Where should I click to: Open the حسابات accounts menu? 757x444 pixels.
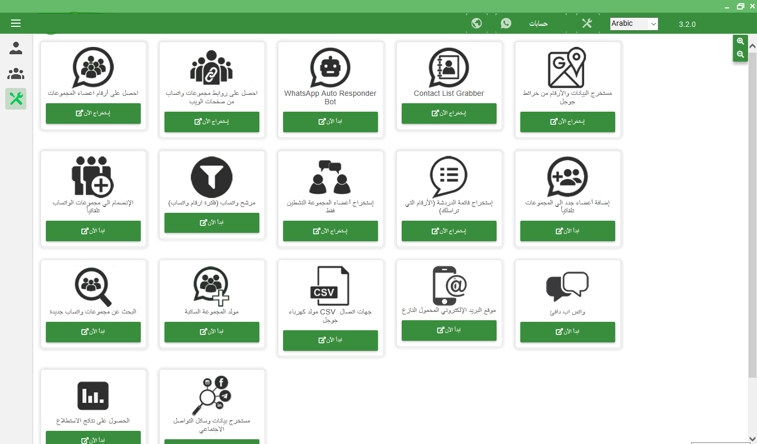(538, 24)
